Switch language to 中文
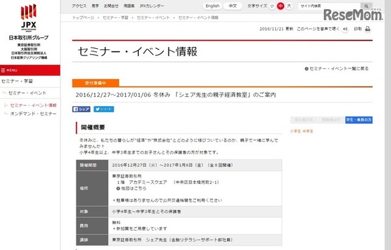 click(233, 6)
